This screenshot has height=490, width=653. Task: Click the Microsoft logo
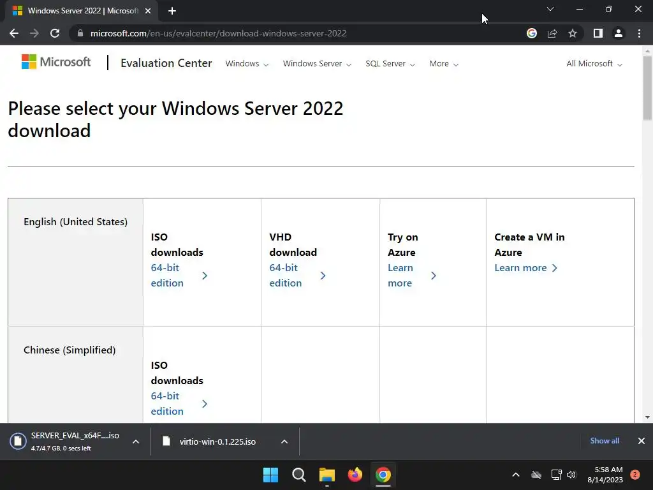(x=56, y=62)
